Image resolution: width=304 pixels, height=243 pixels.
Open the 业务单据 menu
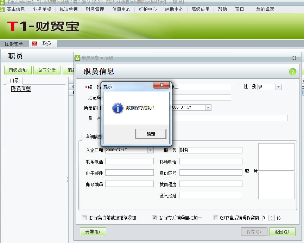[x=42, y=9]
